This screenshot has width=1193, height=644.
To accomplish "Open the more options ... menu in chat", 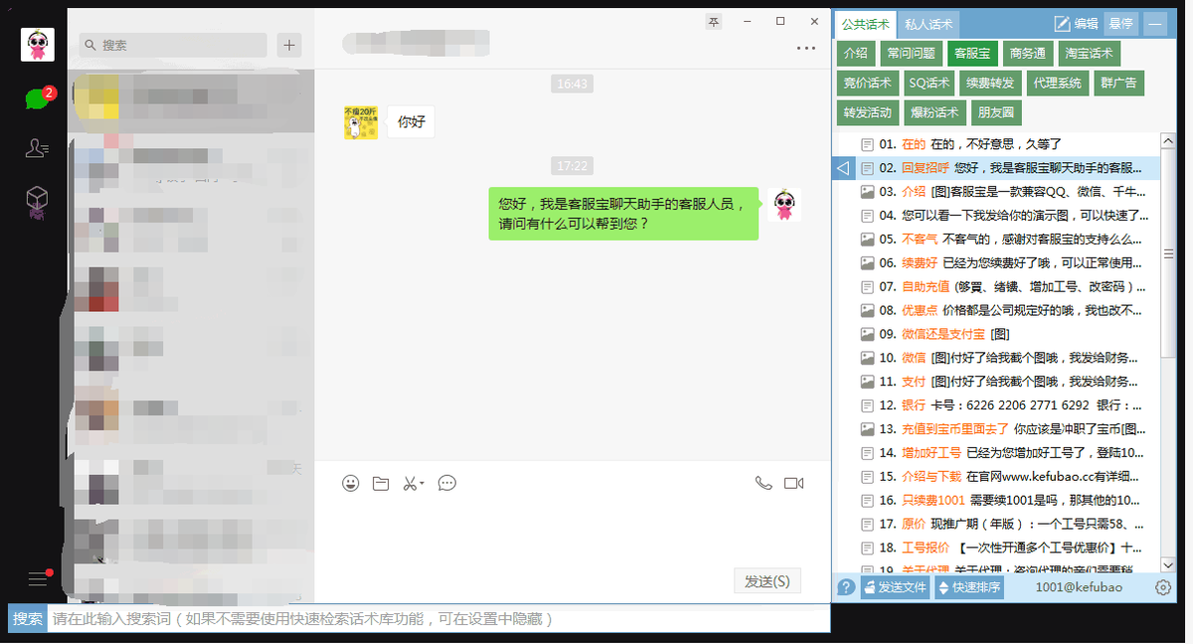I will tap(805, 48).
